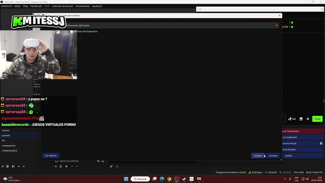
Task: Start Cámara Virtual button
Action: click(300, 143)
